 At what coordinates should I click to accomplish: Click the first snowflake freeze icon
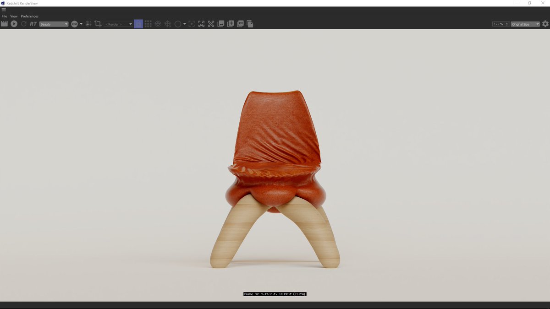pyautogui.click(x=158, y=24)
